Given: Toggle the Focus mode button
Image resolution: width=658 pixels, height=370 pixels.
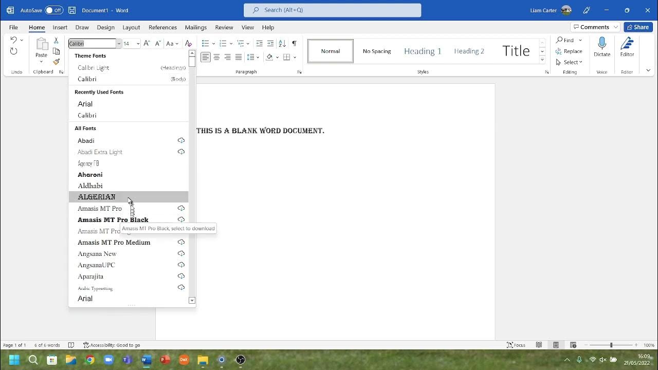Looking at the screenshot, I should coord(516,345).
